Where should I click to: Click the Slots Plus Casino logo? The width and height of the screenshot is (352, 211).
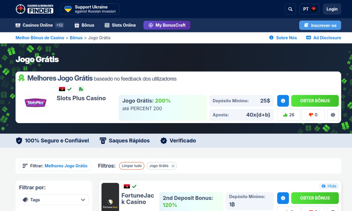coord(35,103)
